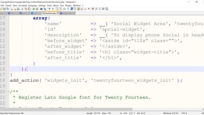Open the Run menu
Image resolution: width=204 pixels, height=115 pixels.
point(62,5)
